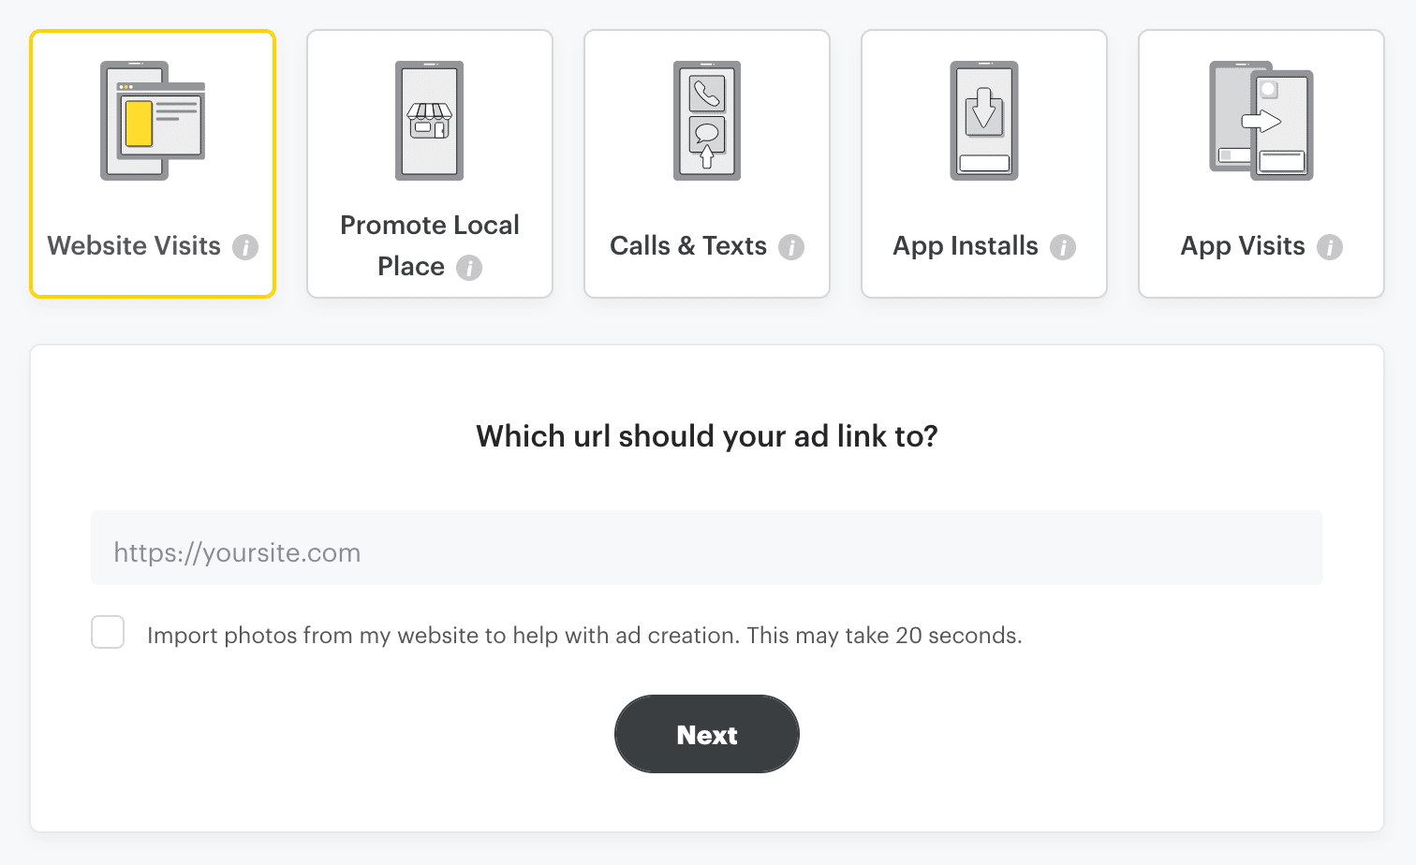Click the App Visits info icon
Image resolution: width=1416 pixels, height=865 pixels.
tap(1332, 247)
